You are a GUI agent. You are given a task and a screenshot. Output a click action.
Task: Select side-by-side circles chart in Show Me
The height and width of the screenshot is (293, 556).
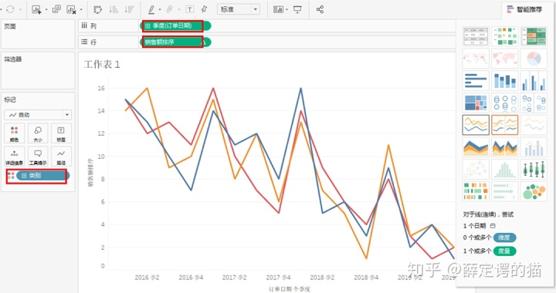point(534,103)
